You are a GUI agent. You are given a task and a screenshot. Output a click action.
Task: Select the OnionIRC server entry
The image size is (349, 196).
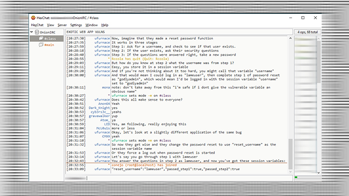47,33
